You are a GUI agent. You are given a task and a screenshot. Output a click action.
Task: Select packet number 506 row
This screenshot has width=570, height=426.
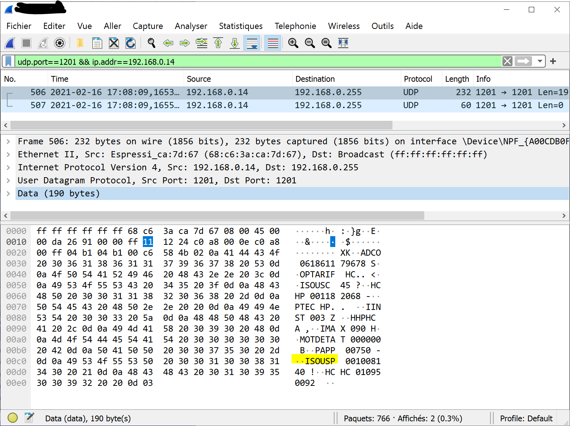(285, 92)
